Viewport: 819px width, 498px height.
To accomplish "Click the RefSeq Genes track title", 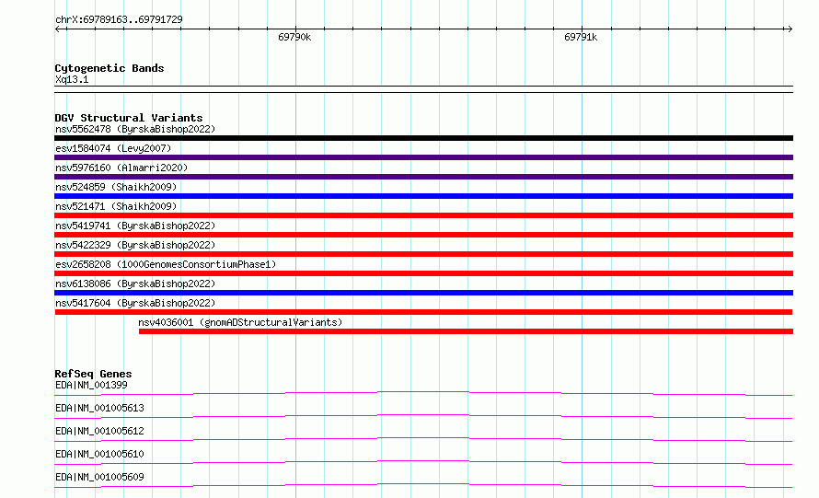I will [x=93, y=374].
